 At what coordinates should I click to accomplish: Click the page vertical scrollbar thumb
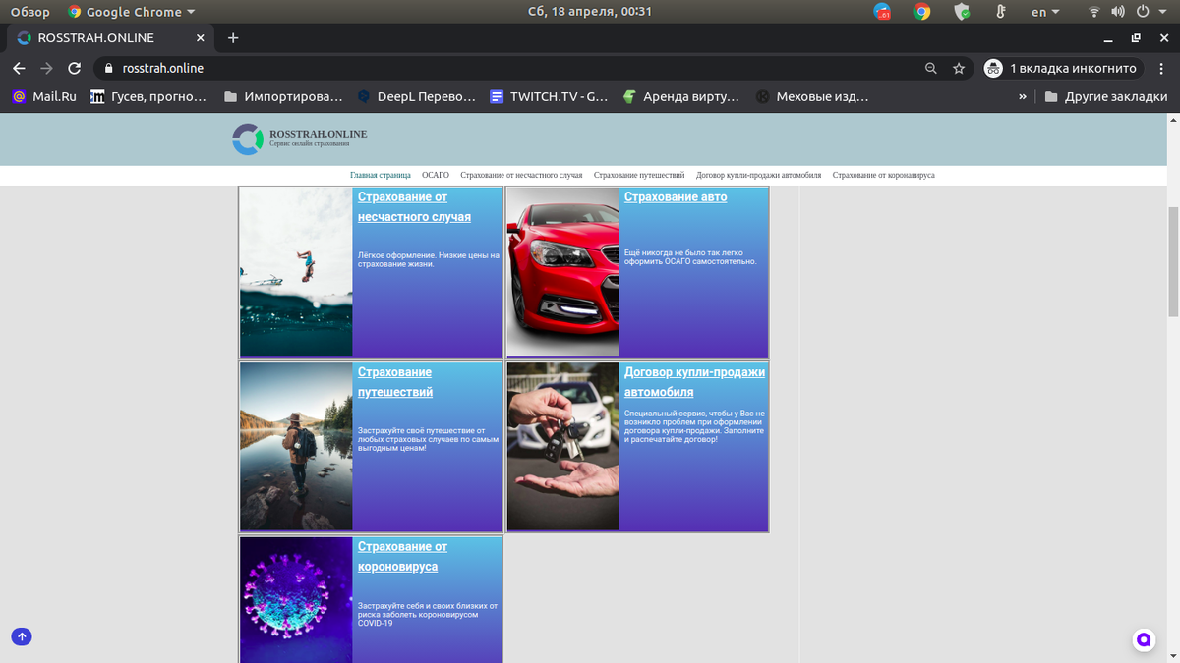pyautogui.click(x=1173, y=262)
